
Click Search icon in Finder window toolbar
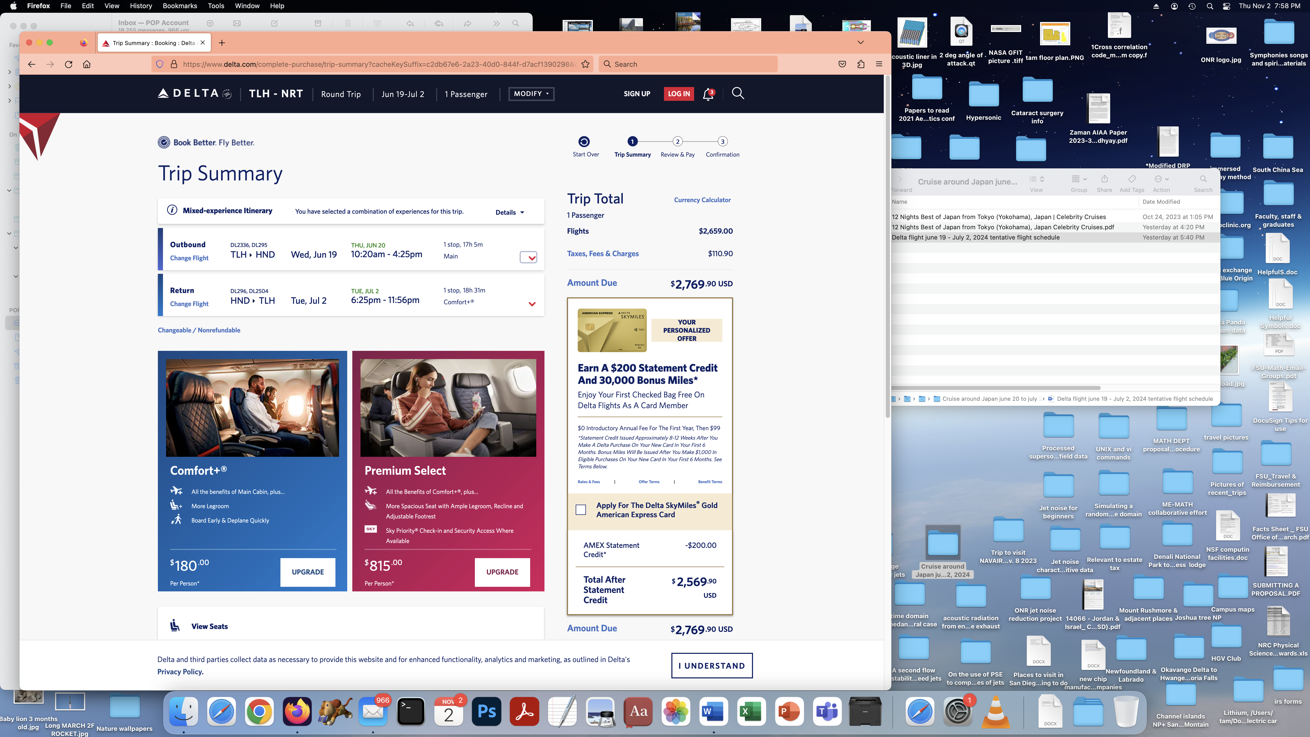1203,179
